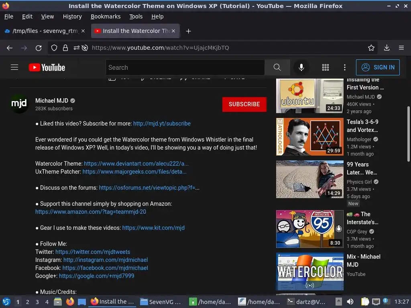
Task: Switch to dartz@V... terminal taskbar window
Action: pyautogui.click(x=306, y=302)
